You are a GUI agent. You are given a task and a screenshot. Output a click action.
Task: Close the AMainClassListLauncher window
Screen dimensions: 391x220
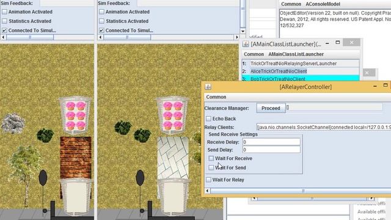(351, 42)
